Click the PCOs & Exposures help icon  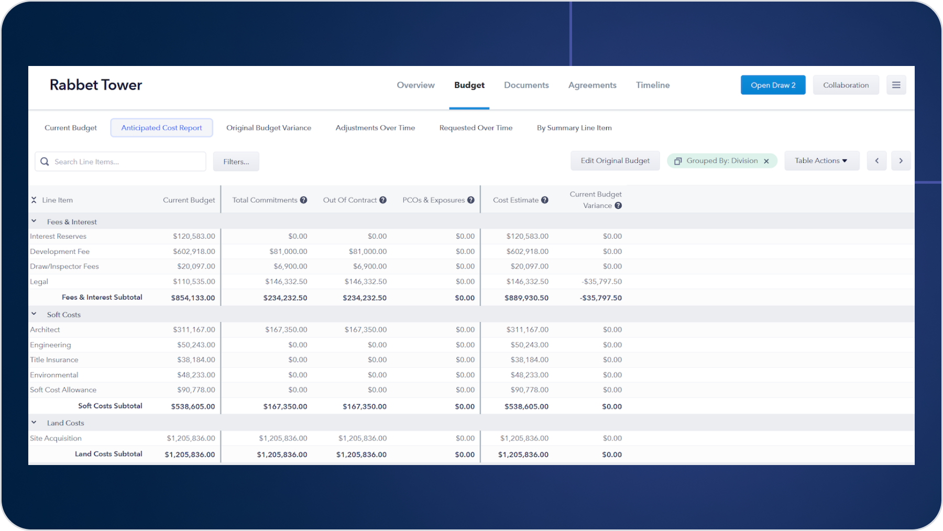coord(471,200)
